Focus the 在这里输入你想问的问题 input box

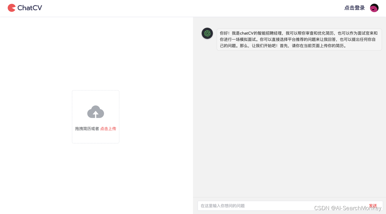pyautogui.click(x=282, y=206)
